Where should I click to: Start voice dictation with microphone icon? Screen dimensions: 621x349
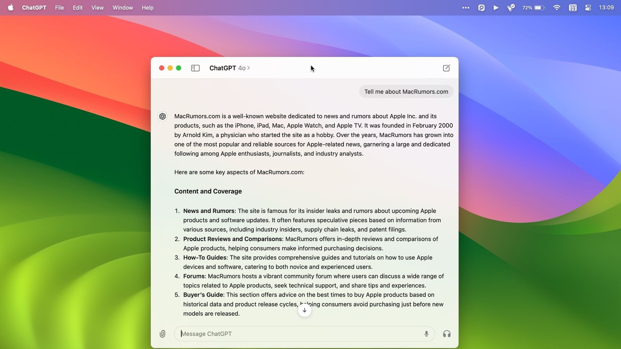(426, 334)
